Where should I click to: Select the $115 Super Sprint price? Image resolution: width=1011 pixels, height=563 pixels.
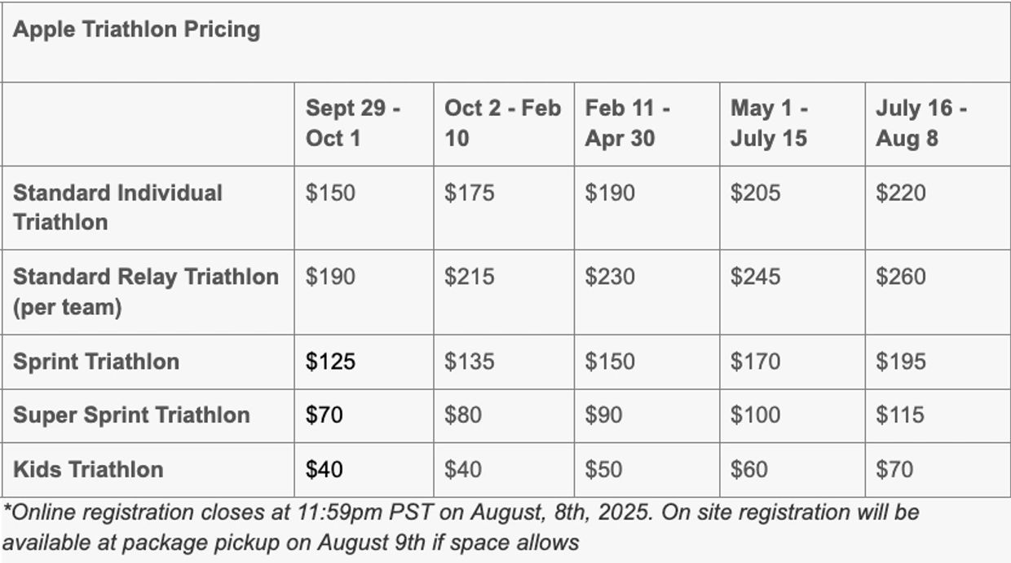coord(900,414)
